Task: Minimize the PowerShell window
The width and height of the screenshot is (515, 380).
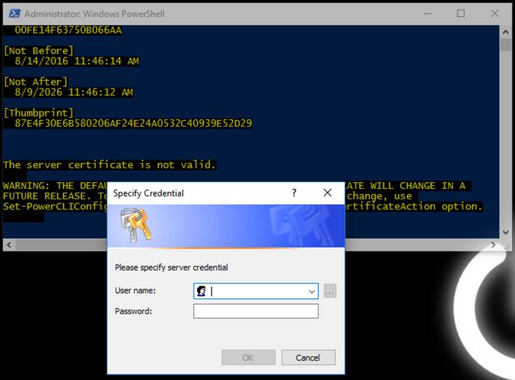Action: pyautogui.click(x=427, y=14)
